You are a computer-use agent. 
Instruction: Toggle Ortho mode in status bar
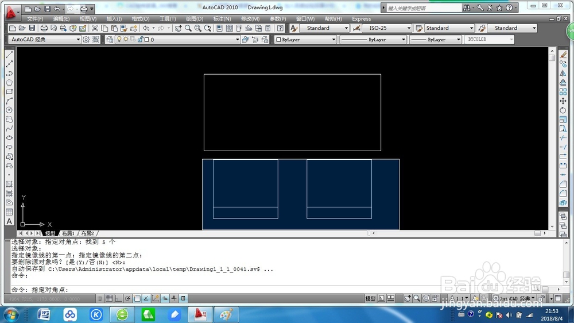click(x=118, y=298)
